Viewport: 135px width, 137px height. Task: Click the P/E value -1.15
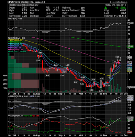click(x=56, y=8)
